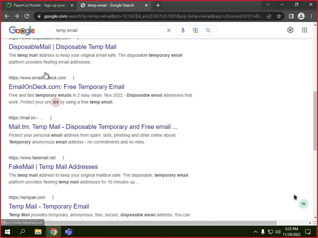Open Chrome's three-dot menu
318x238 pixels.
pyautogui.click(x=311, y=16)
